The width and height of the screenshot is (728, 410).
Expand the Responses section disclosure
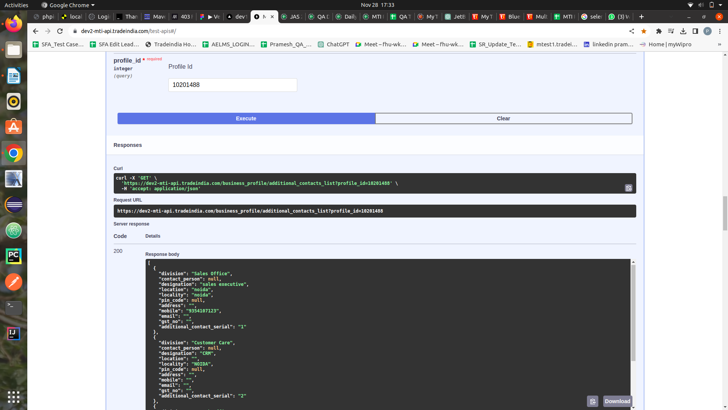tap(128, 145)
